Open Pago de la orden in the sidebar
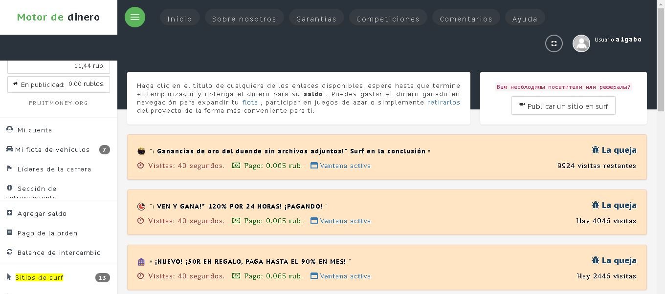This screenshot has width=665, height=294. [x=47, y=233]
